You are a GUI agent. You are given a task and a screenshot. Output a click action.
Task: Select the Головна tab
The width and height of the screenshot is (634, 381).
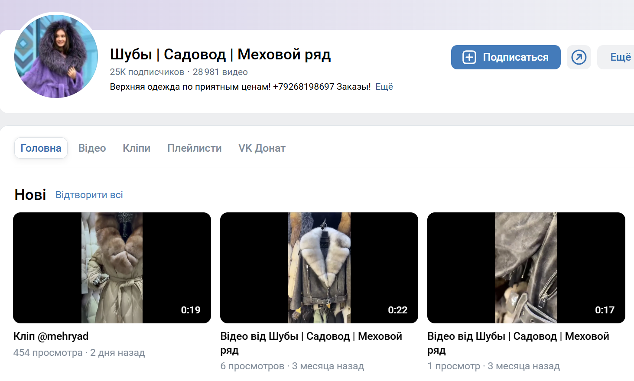pos(41,148)
